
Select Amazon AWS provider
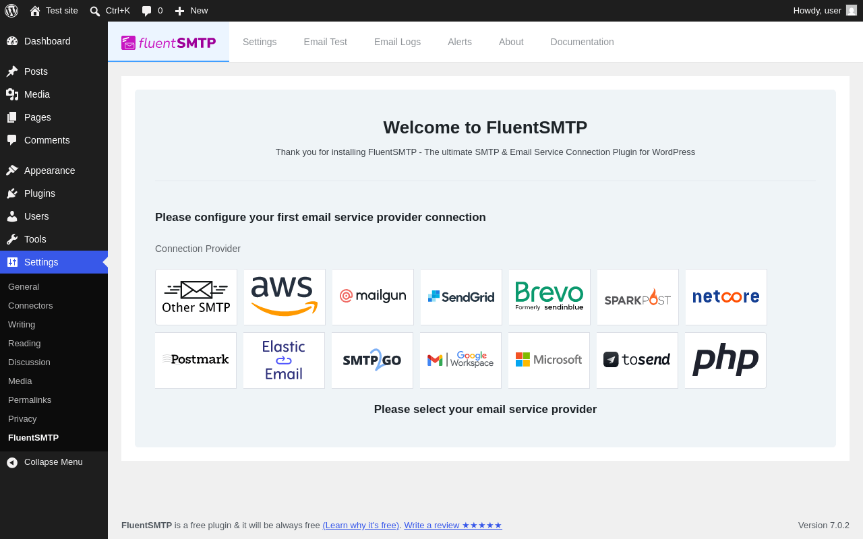click(x=285, y=297)
